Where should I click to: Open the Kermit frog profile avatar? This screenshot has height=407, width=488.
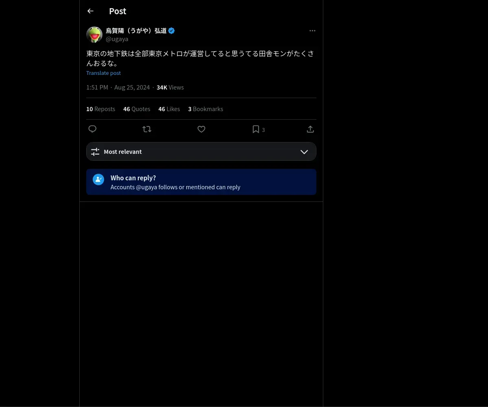[x=94, y=35]
